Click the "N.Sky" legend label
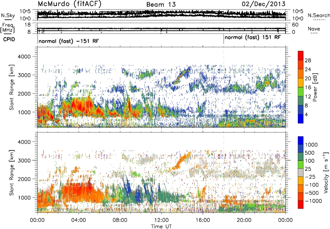 (x=8, y=15)
